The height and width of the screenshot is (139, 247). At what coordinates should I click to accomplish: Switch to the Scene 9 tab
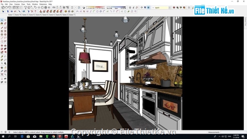click(32, 15)
